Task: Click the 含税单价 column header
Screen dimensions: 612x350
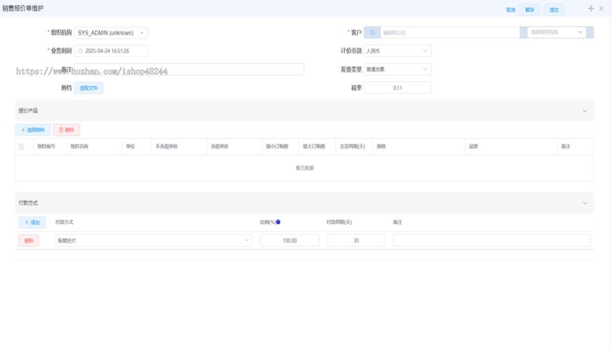Action: (x=219, y=146)
